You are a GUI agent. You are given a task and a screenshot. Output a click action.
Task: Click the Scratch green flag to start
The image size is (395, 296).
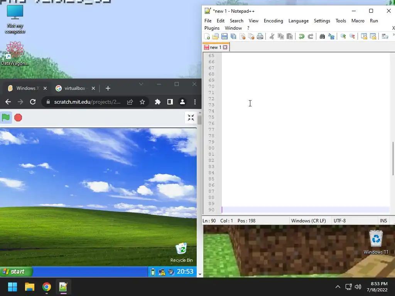click(6, 118)
